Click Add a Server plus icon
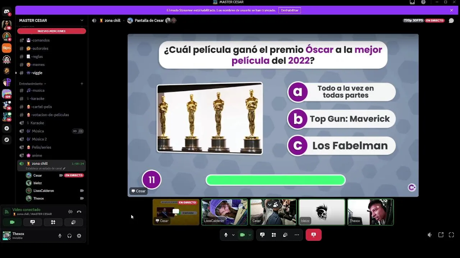The height and width of the screenshot is (258, 460). [x=6, y=128]
